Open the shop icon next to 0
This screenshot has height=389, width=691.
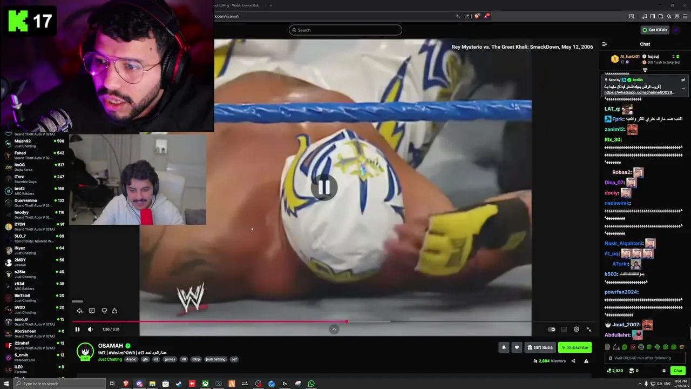632,371
